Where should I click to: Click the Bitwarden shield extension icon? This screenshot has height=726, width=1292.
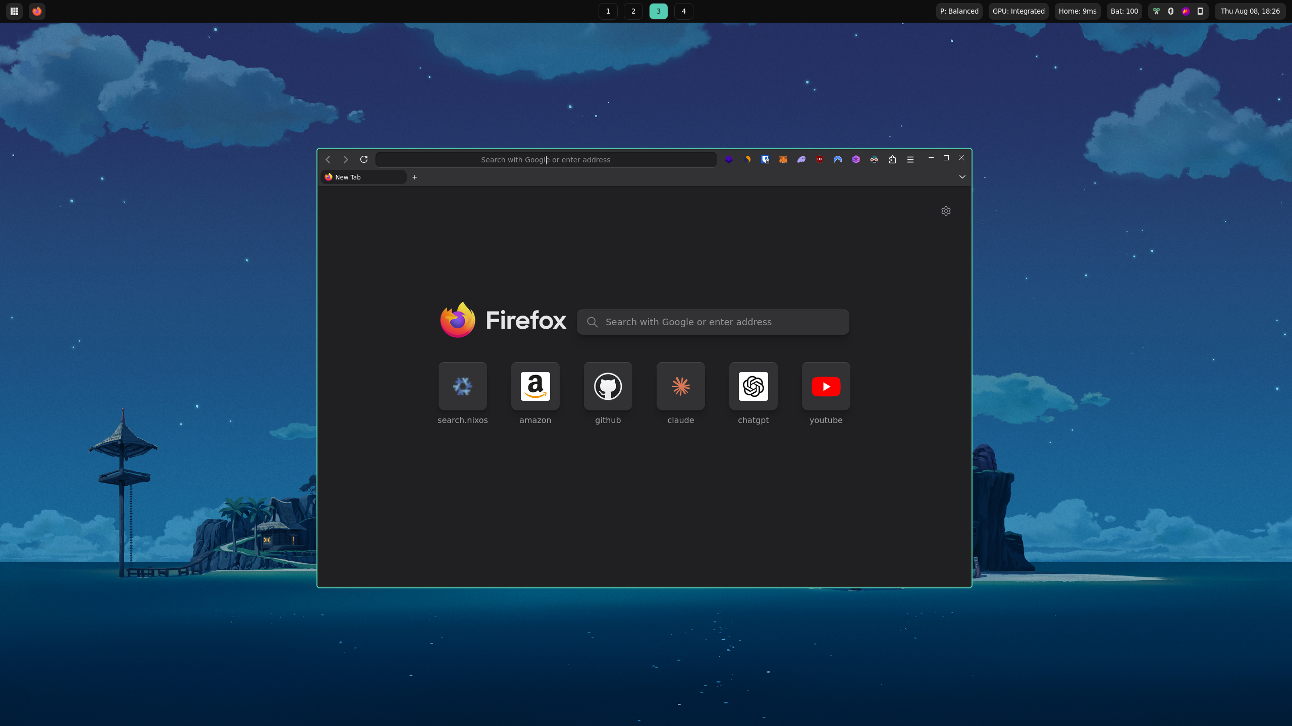click(x=765, y=159)
